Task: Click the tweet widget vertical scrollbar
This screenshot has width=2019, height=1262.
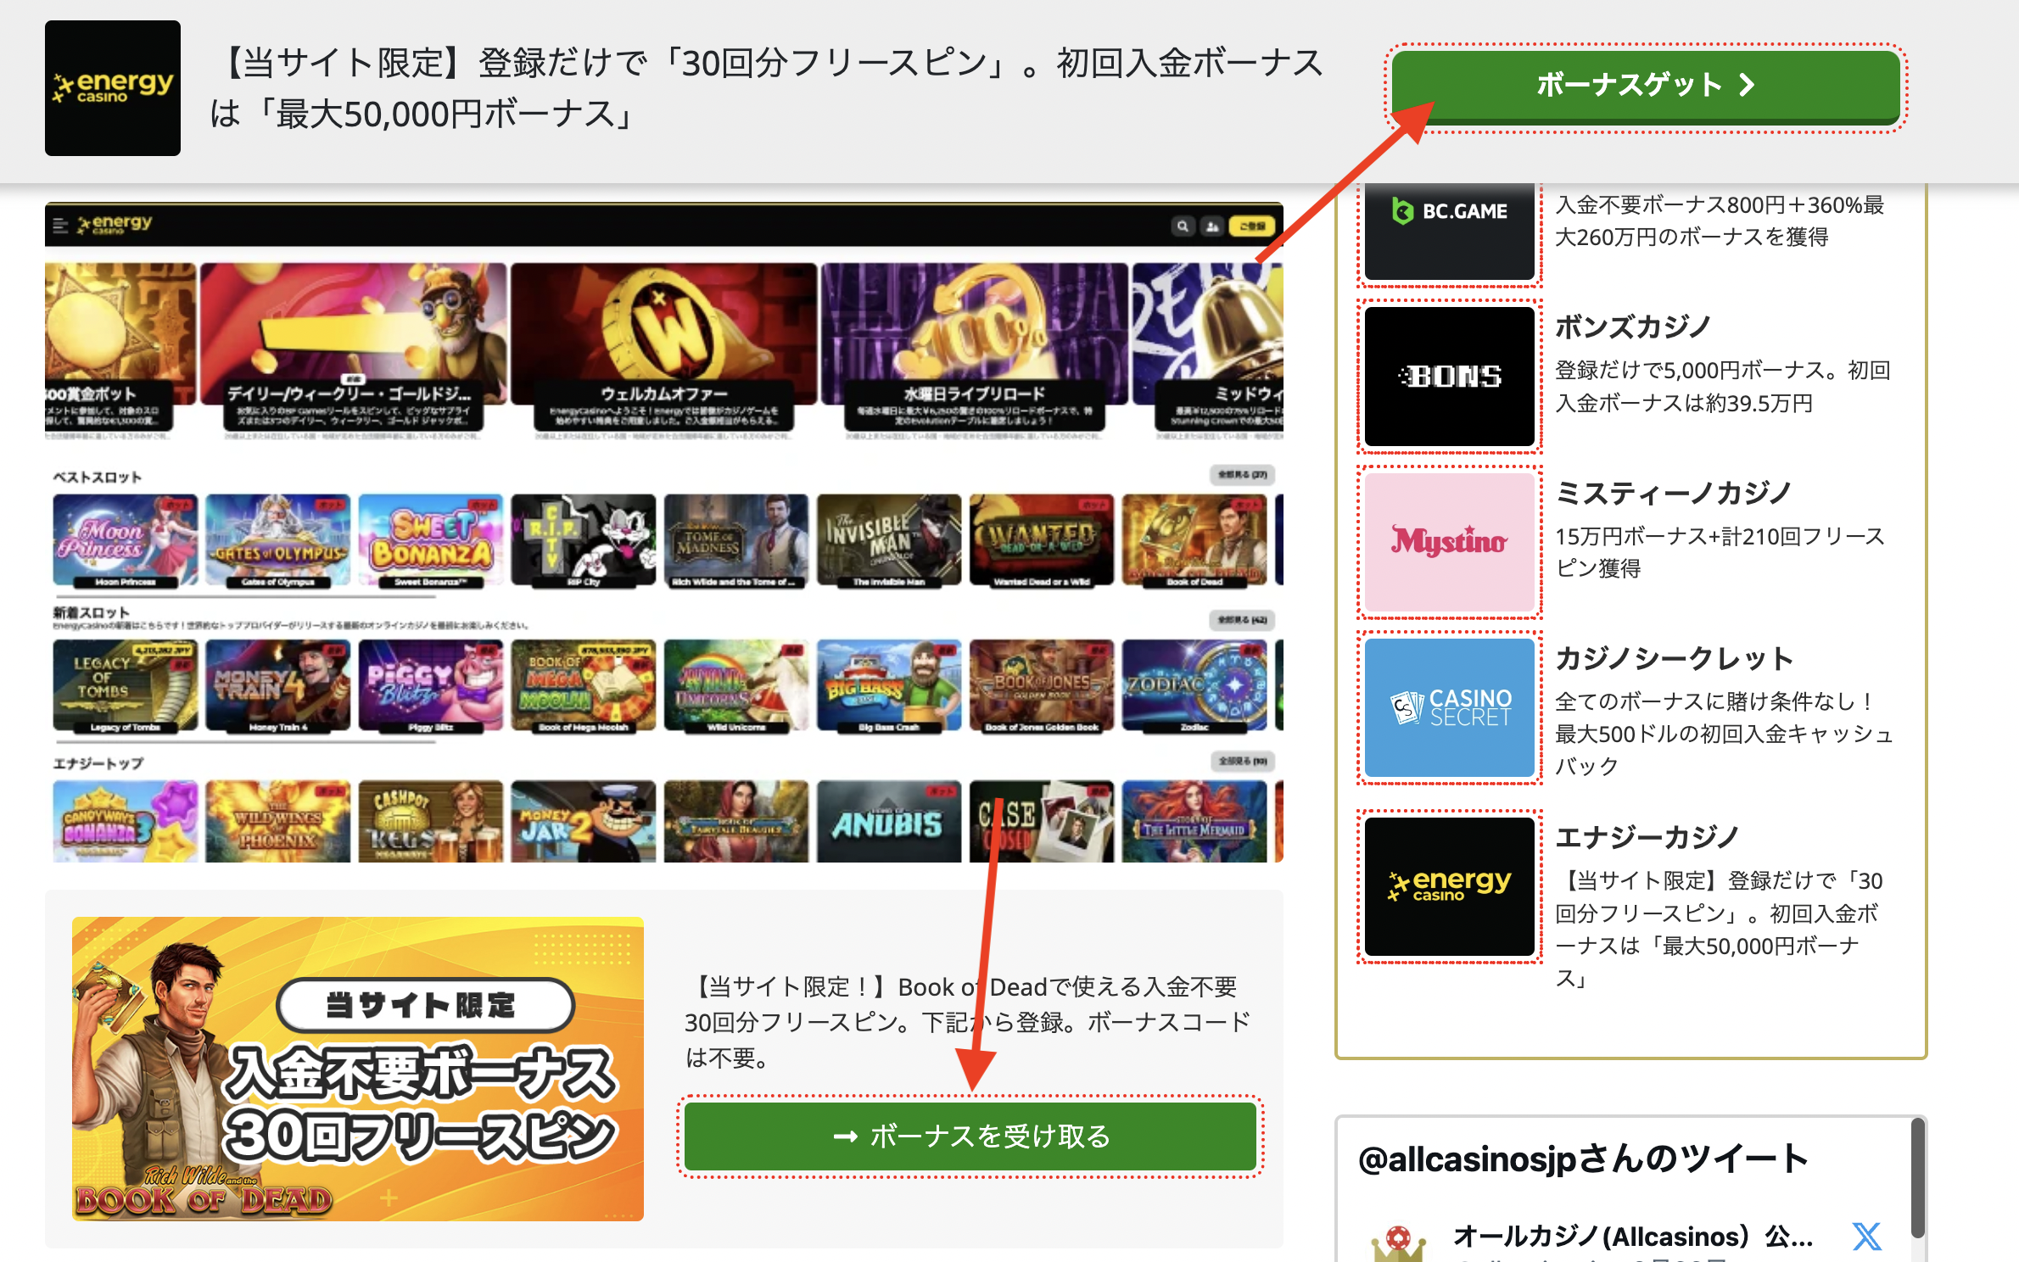Action: 1917,1177
